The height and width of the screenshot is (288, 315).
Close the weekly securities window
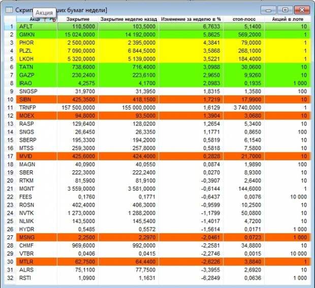302,10
